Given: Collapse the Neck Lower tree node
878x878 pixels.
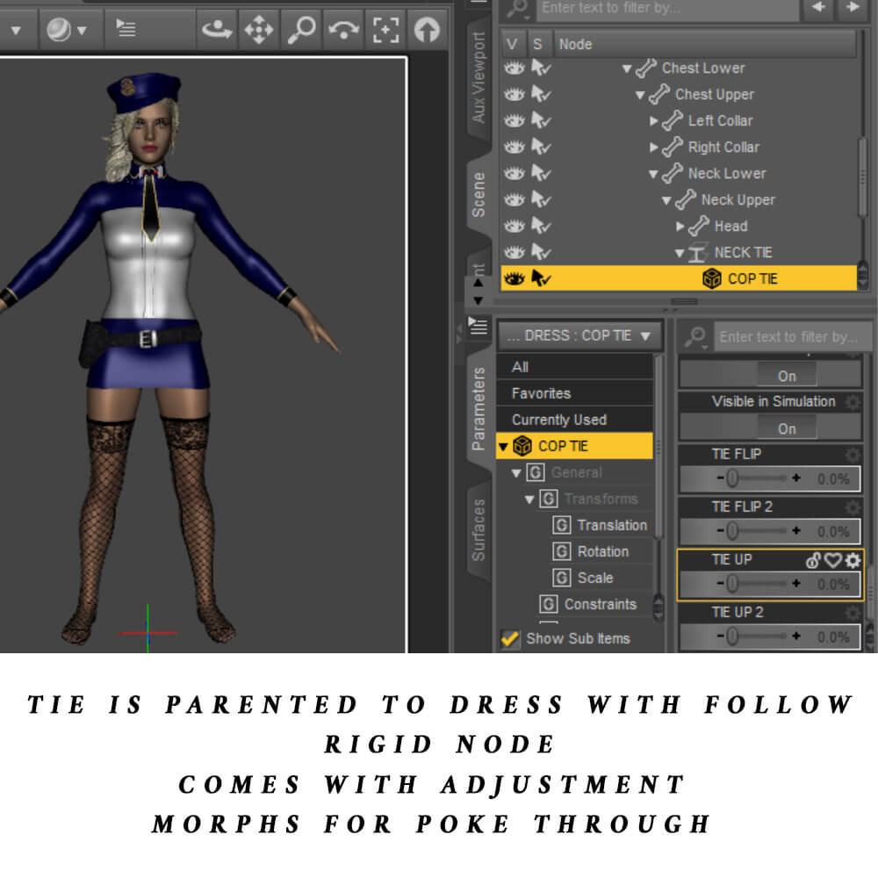Looking at the screenshot, I should [x=653, y=174].
